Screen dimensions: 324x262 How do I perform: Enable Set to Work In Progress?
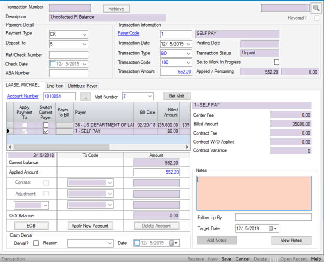277,62
